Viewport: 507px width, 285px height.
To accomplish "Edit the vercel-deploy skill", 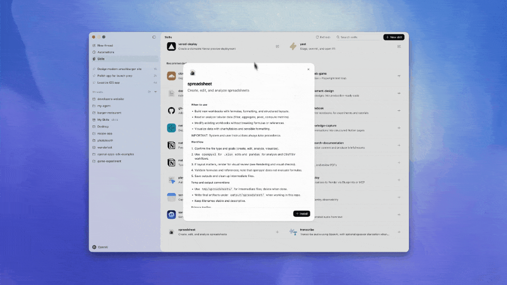I will click(277, 46).
